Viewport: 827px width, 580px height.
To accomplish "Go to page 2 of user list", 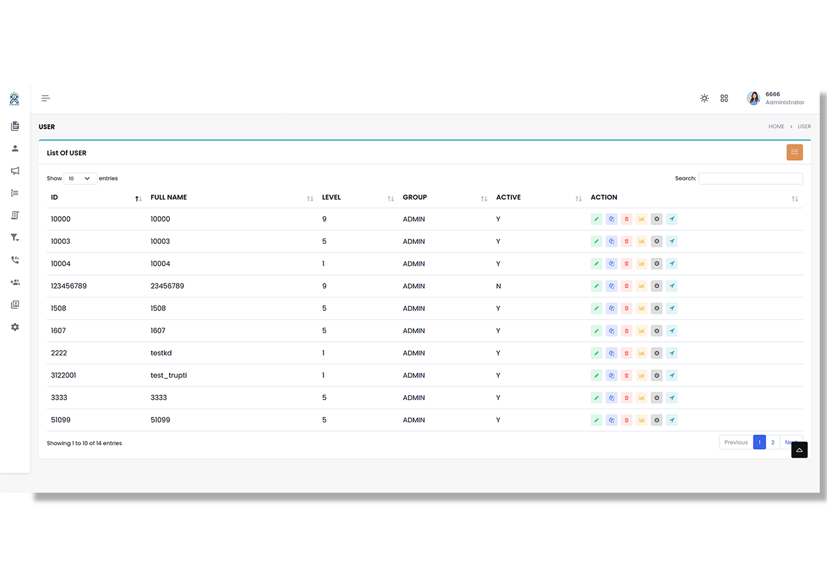I will click(773, 443).
